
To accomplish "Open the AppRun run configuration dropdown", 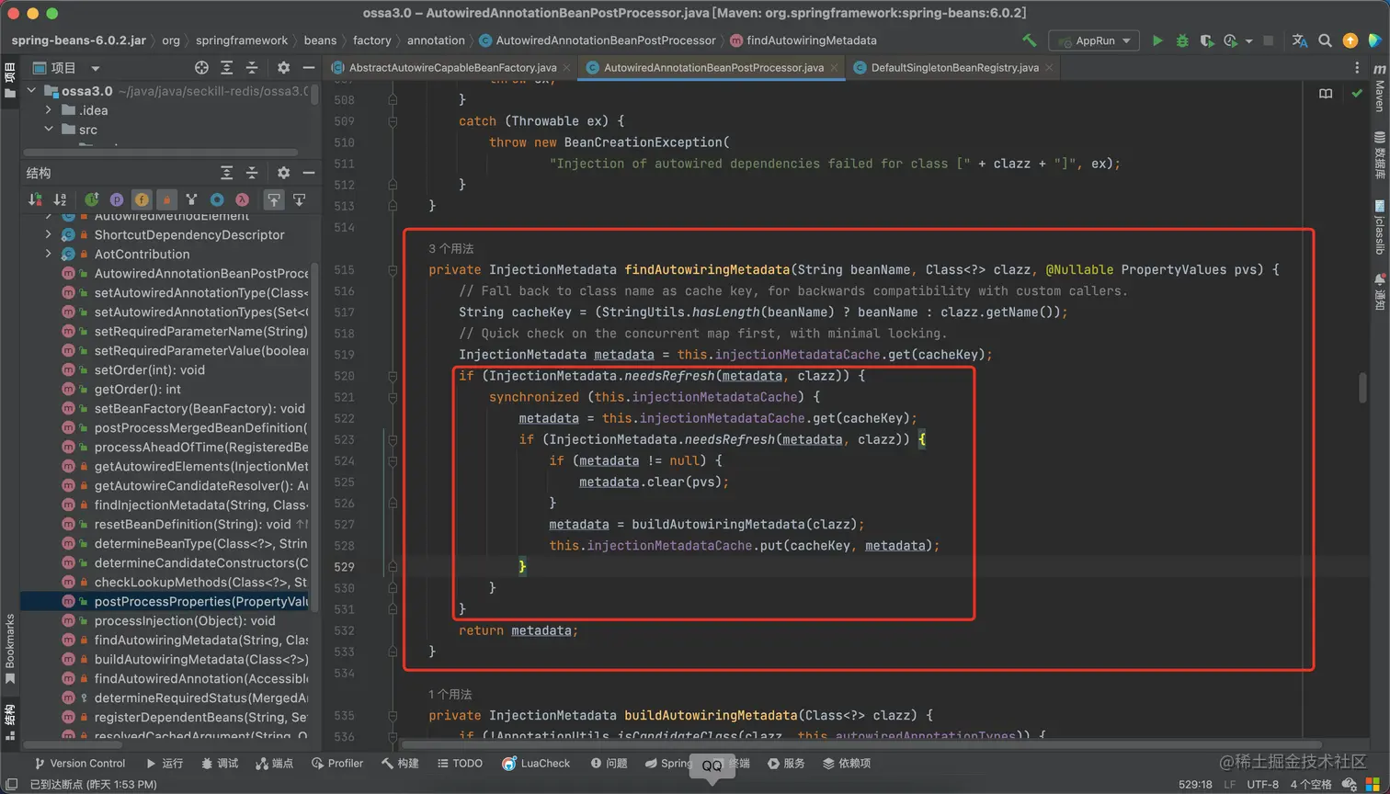I will tap(1094, 40).
